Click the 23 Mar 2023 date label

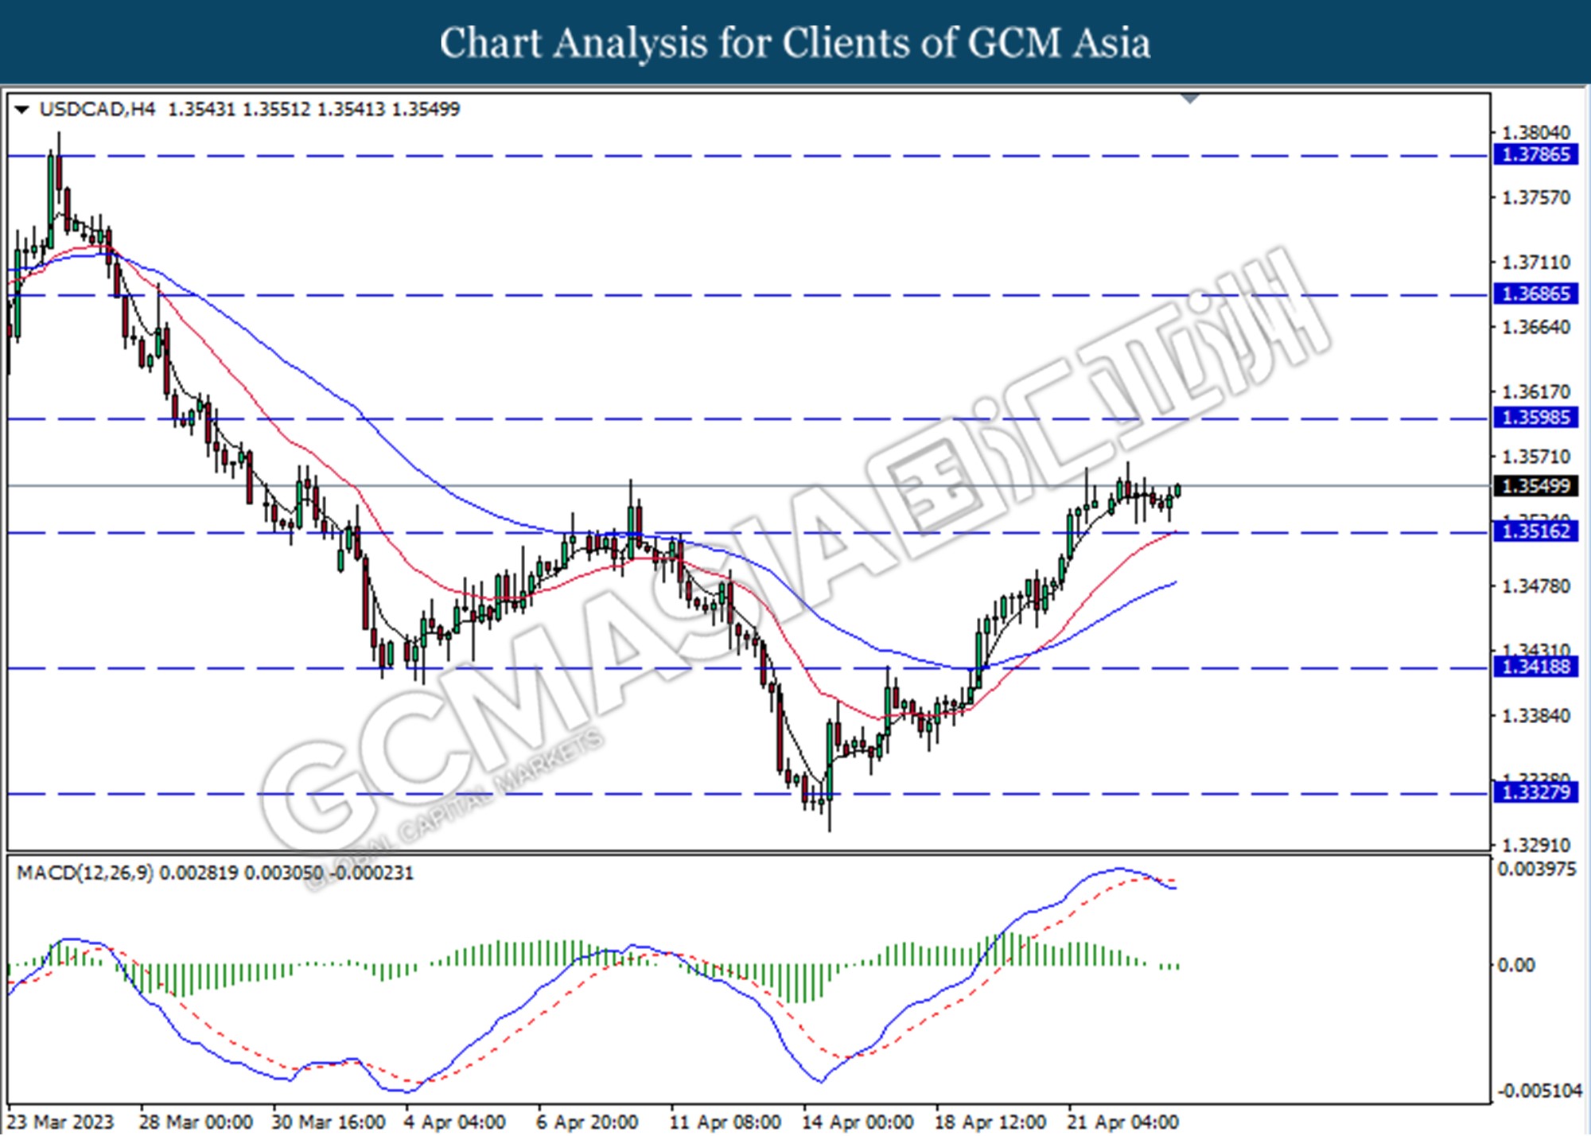point(60,1122)
